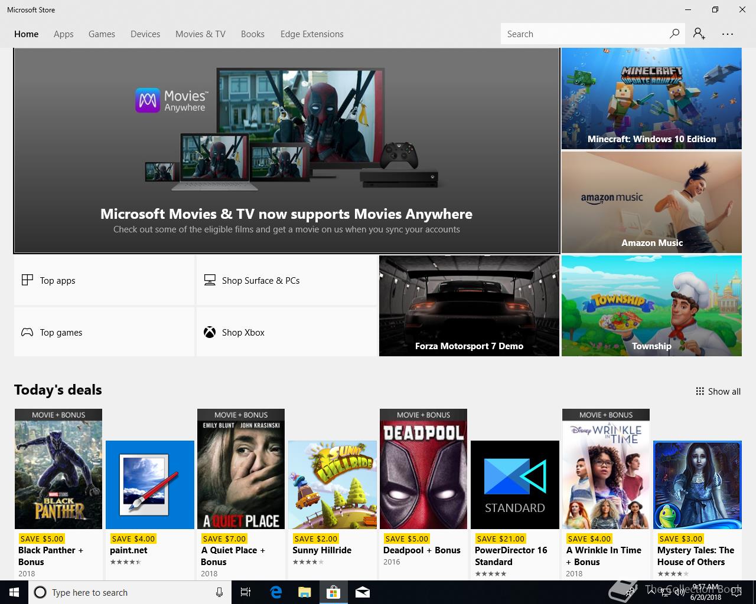Click the search magnifier icon

[x=674, y=34]
